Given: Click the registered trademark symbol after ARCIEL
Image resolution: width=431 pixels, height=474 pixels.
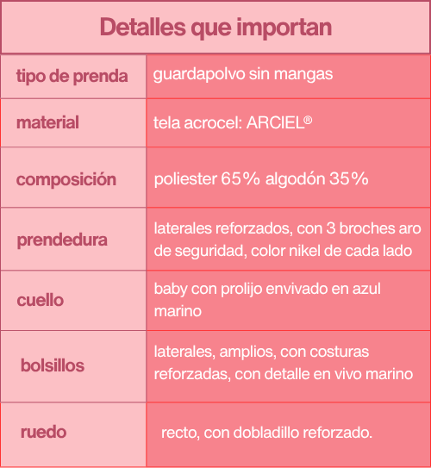Looking at the screenshot, I should point(309,121).
